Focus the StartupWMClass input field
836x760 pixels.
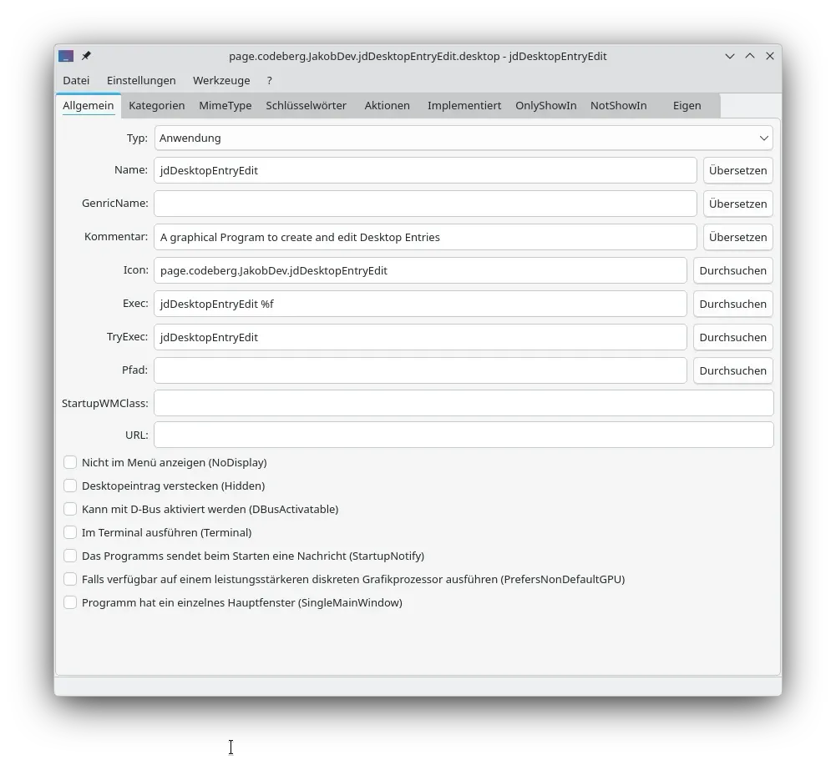point(464,403)
